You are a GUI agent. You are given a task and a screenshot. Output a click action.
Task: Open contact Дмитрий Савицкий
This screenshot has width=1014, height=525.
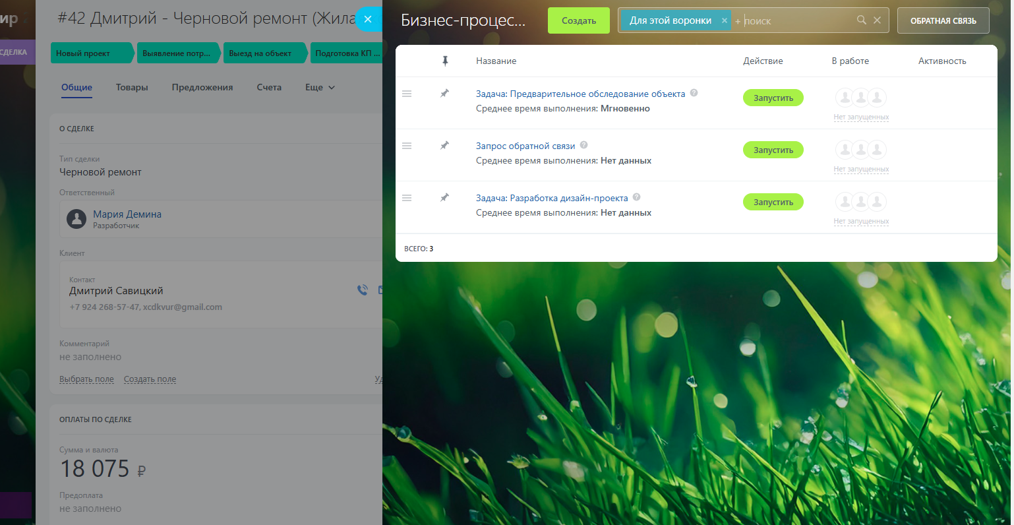coord(116,291)
